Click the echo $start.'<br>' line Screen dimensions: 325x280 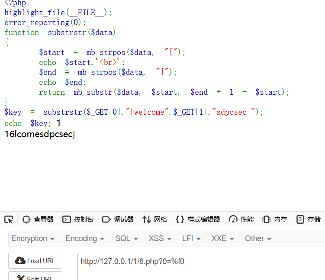[82, 62]
